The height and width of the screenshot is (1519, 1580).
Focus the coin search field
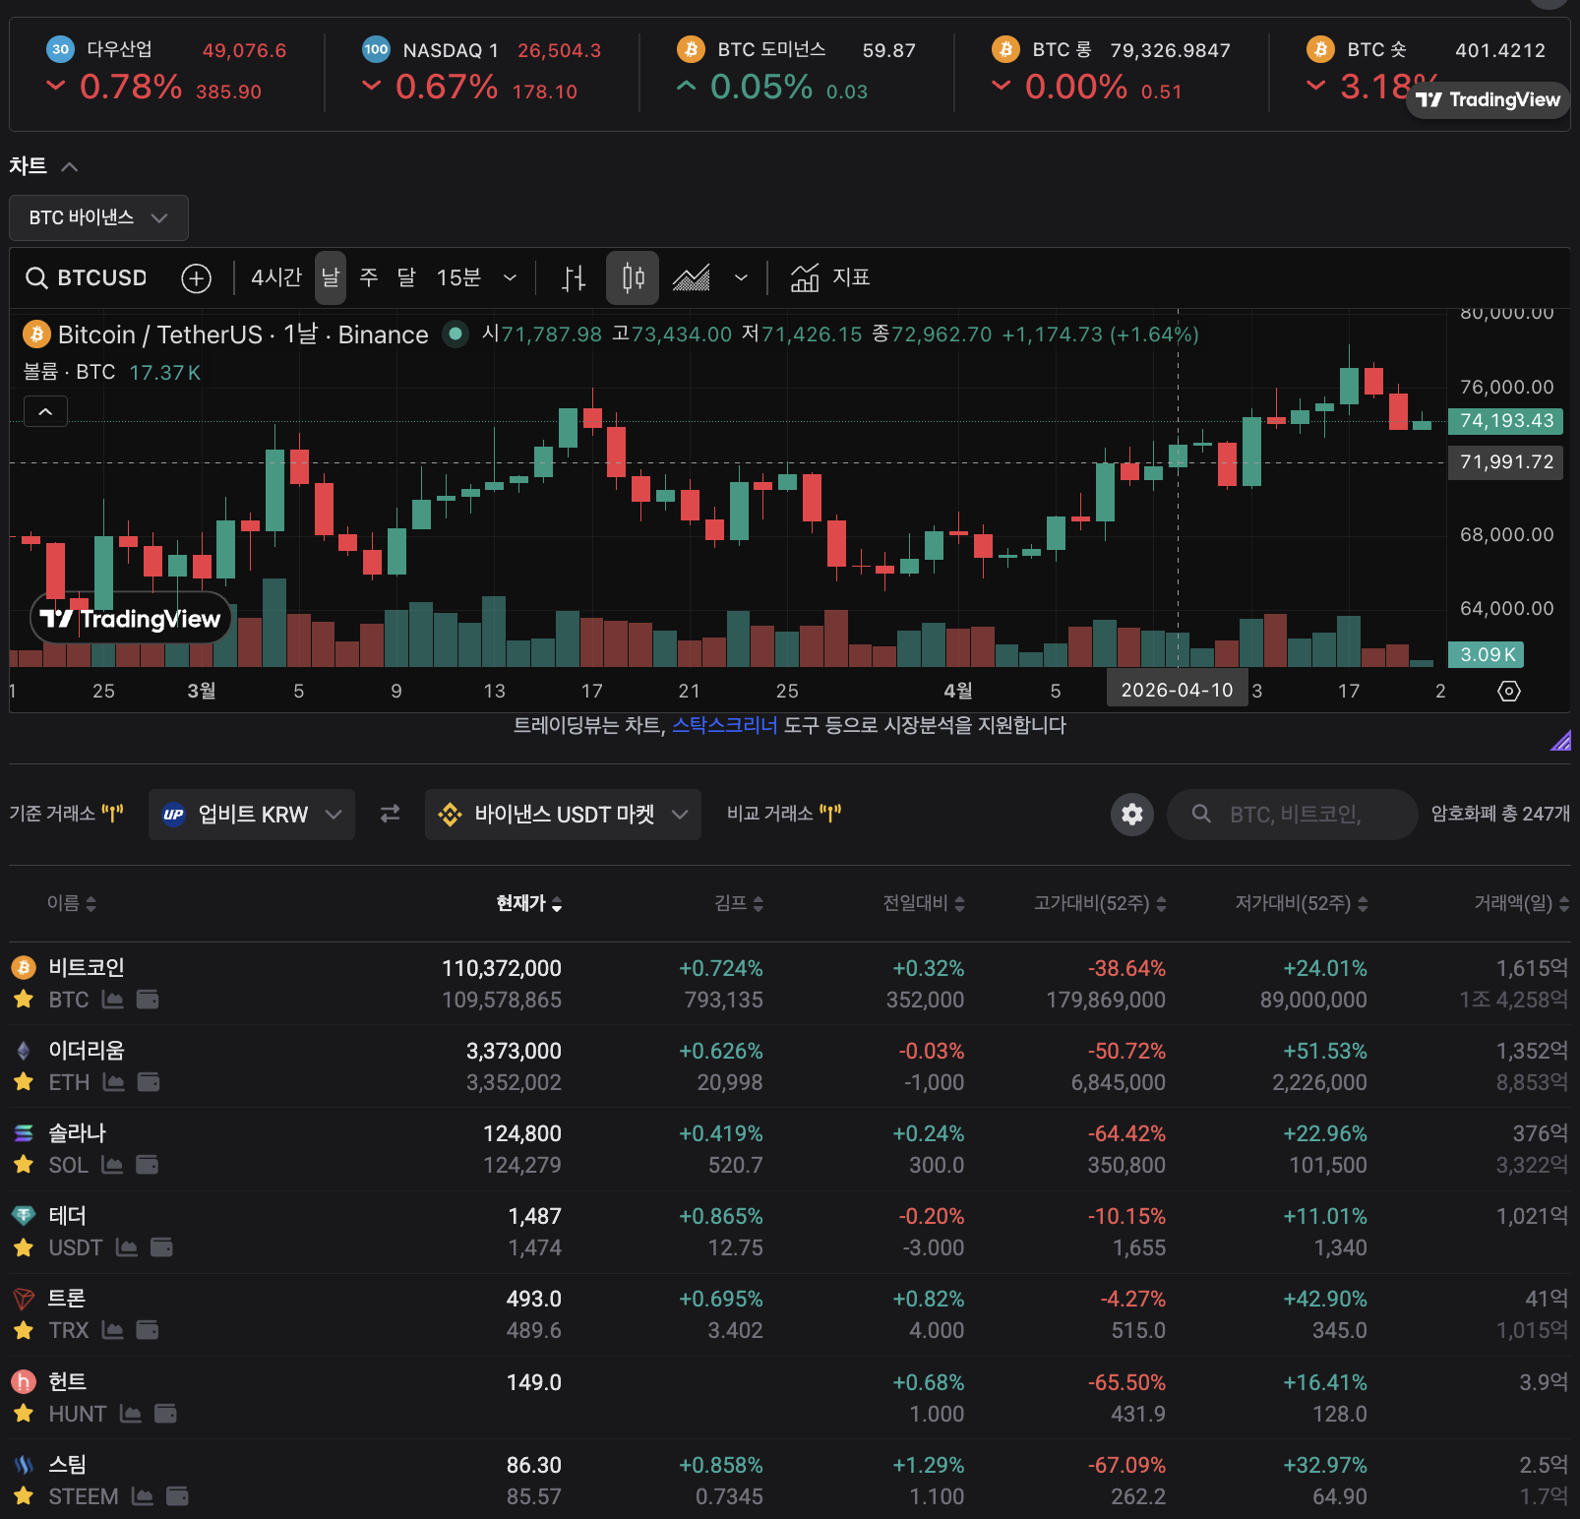(x=1293, y=815)
